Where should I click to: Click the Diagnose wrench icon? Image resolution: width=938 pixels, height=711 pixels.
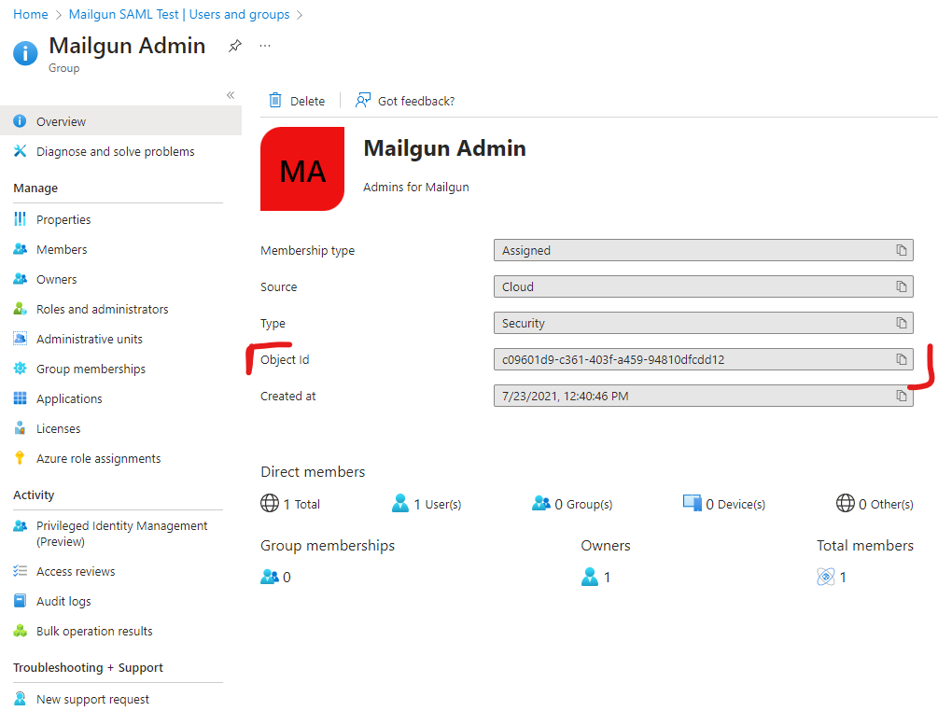tap(20, 151)
